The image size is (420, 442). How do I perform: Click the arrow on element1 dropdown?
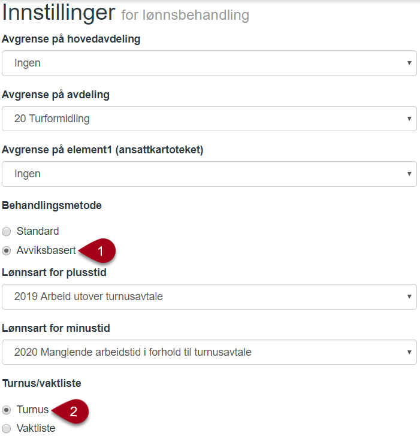point(409,174)
